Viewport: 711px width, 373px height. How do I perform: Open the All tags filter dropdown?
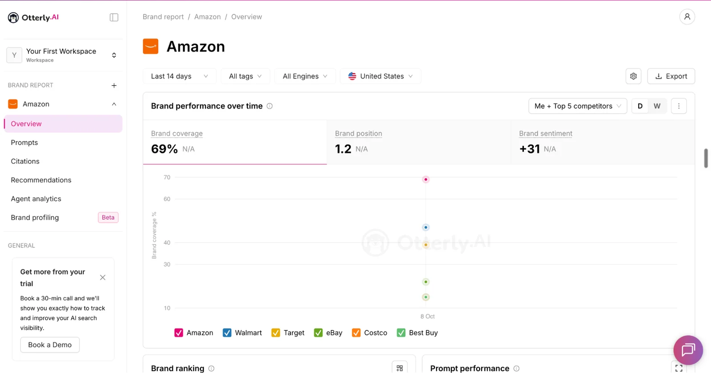click(x=245, y=76)
